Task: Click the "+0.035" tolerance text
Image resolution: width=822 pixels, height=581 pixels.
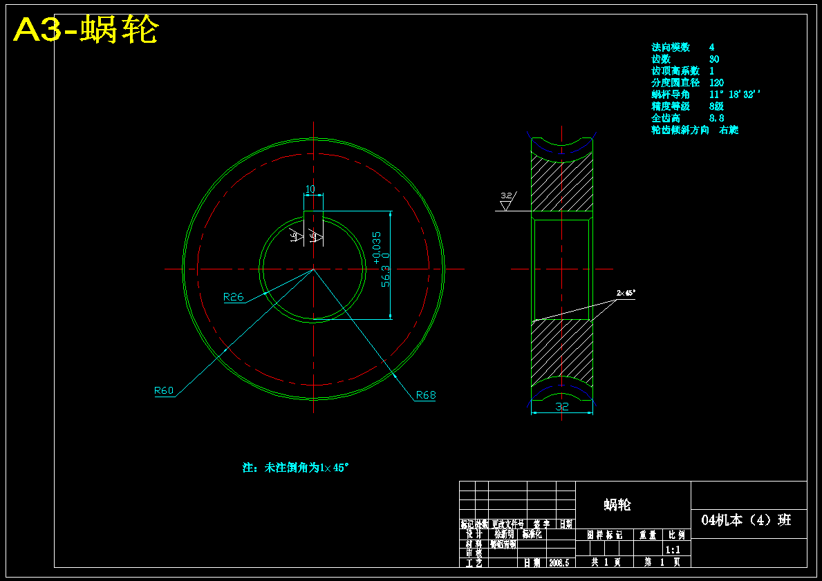Action: [x=376, y=247]
